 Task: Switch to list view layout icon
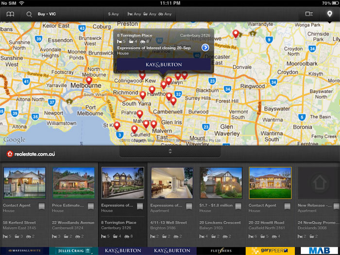[309, 14]
